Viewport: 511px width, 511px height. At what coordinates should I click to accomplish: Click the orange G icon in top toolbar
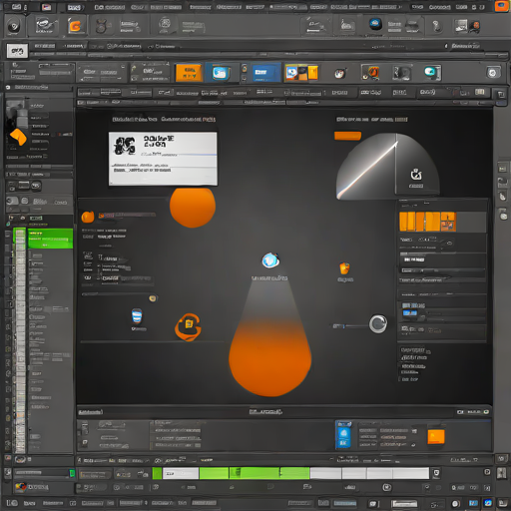click(x=76, y=26)
